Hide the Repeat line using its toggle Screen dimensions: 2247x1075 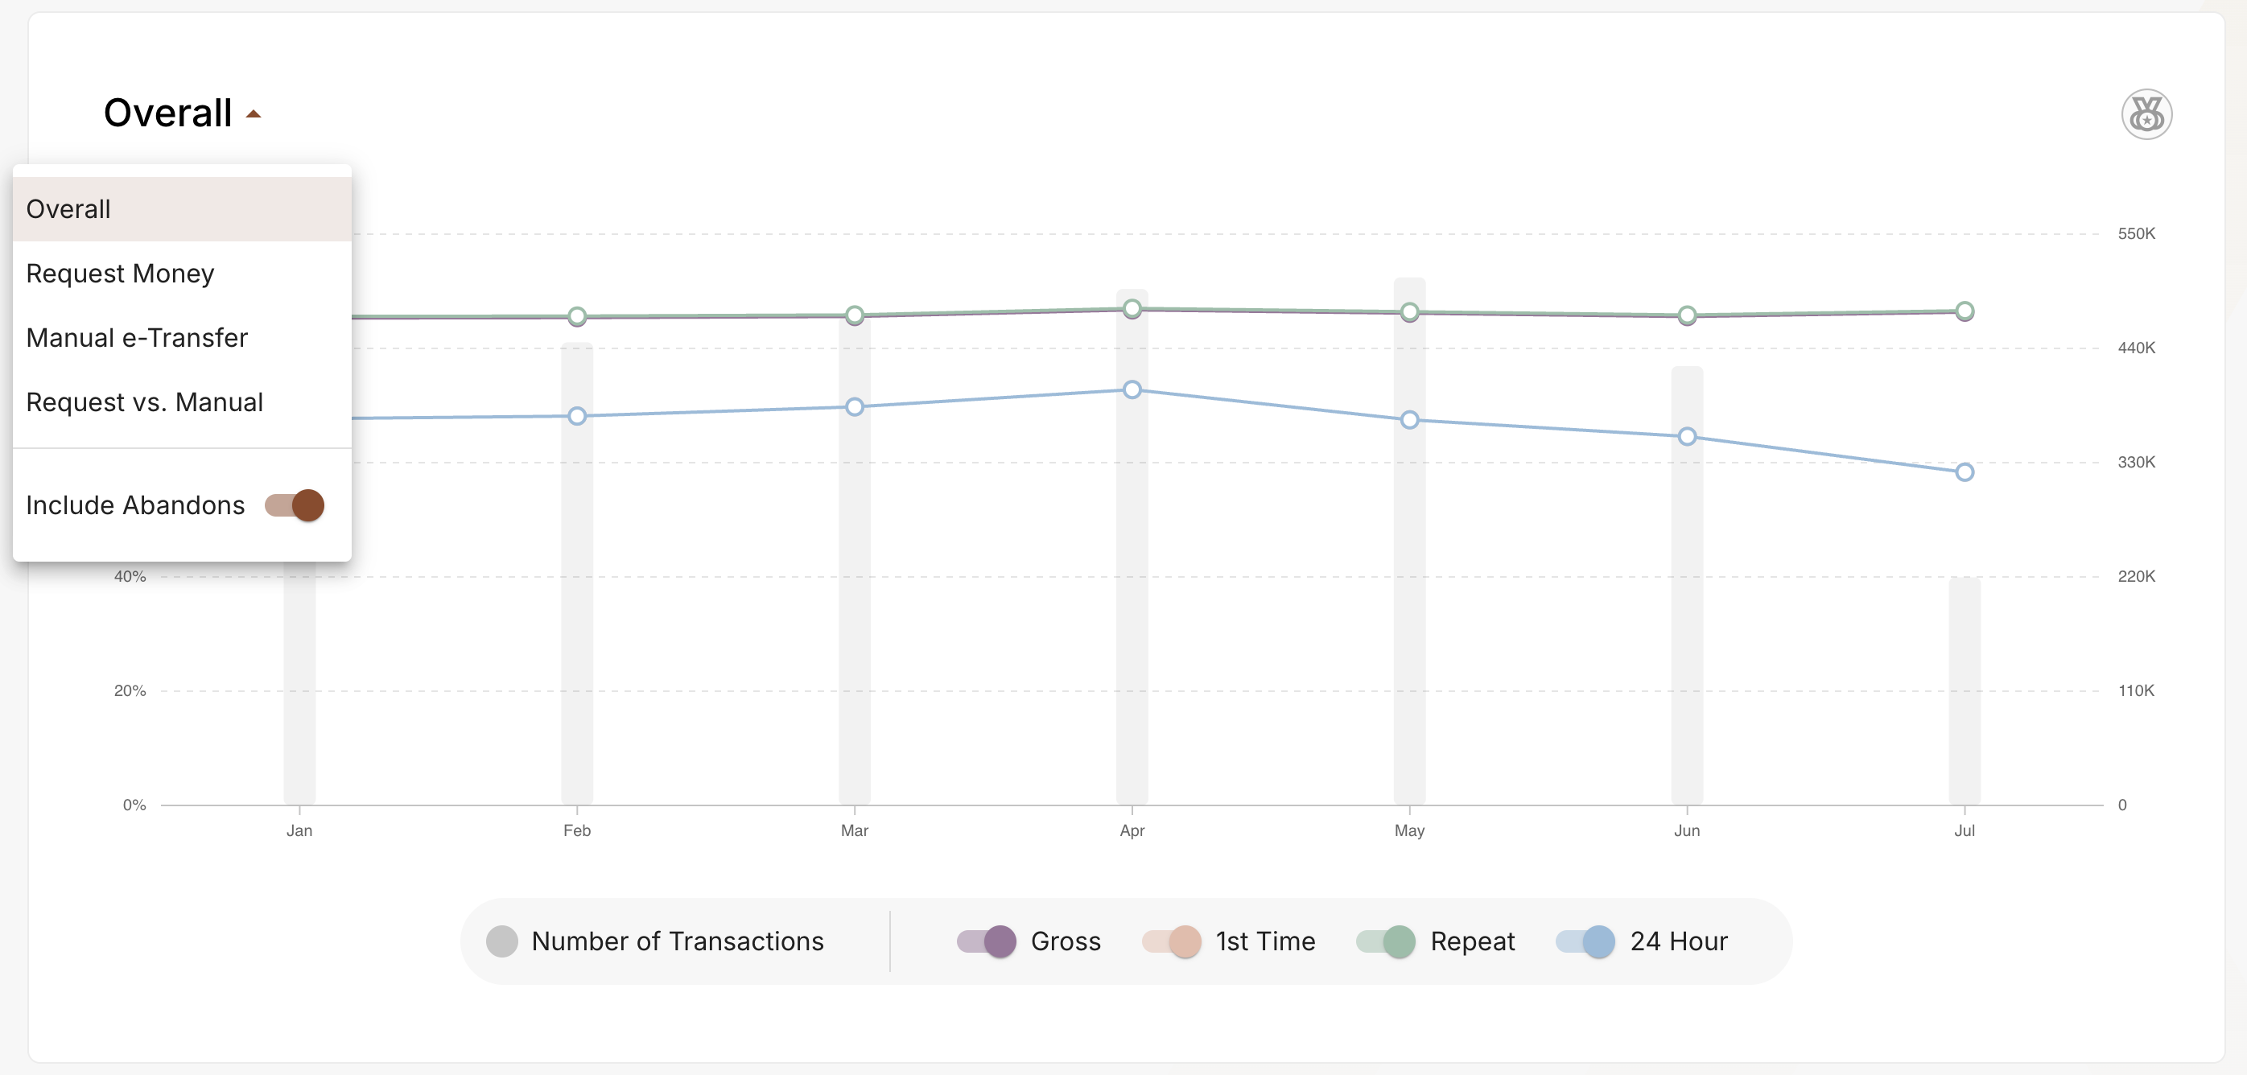pos(1384,941)
